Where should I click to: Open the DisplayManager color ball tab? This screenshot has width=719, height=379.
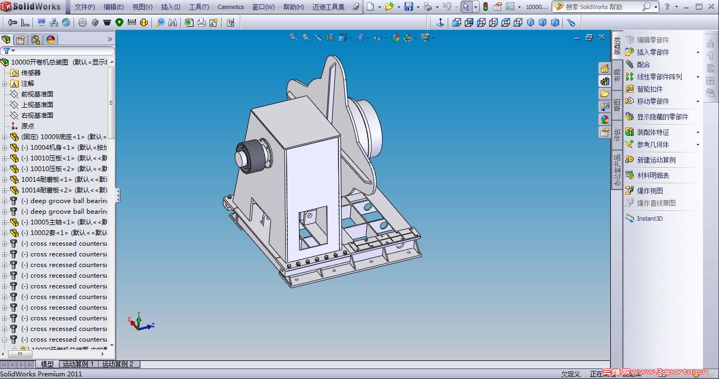point(51,39)
